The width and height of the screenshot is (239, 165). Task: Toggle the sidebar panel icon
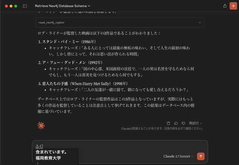[x=25, y=6]
